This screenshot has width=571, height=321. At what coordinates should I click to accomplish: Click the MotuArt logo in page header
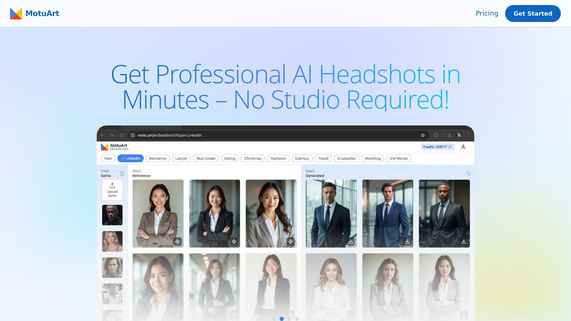coord(35,14)
